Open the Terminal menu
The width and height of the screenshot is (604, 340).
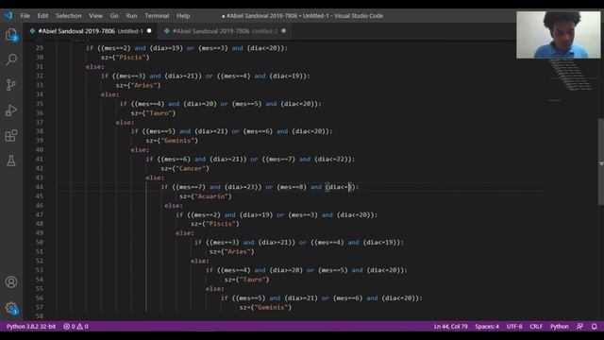(x=157, y=16)
